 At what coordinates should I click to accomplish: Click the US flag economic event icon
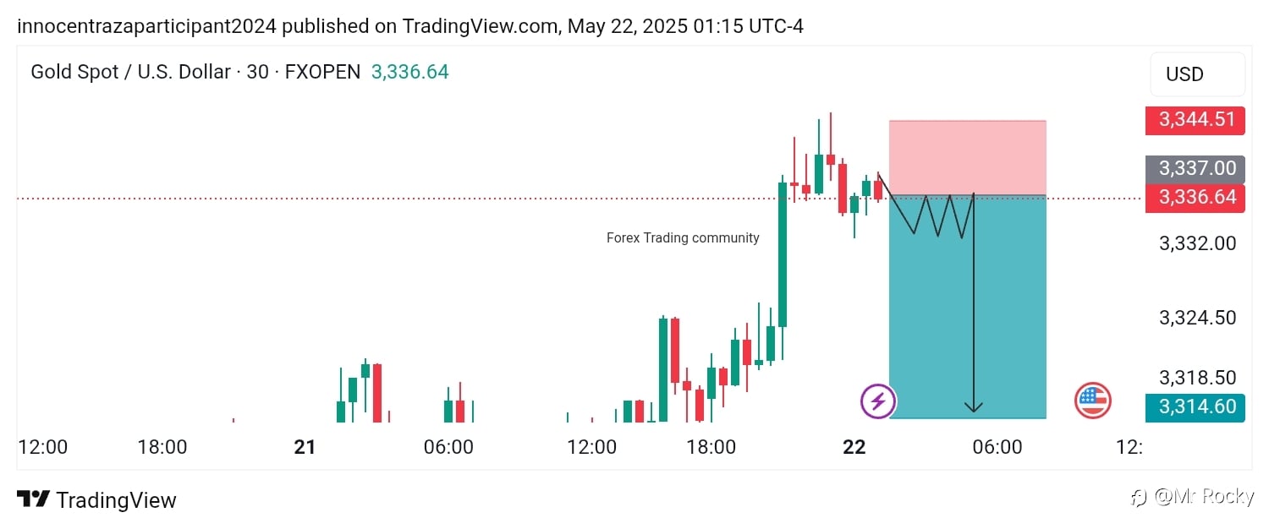pyautogui.click(x=1092, y=401)
